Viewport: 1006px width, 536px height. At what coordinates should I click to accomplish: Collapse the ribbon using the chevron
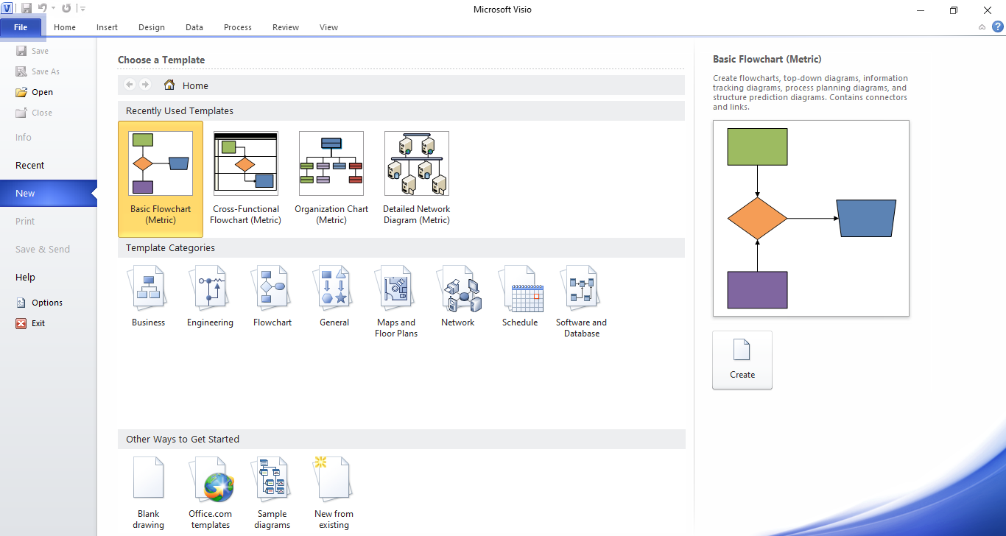point(982,27)
